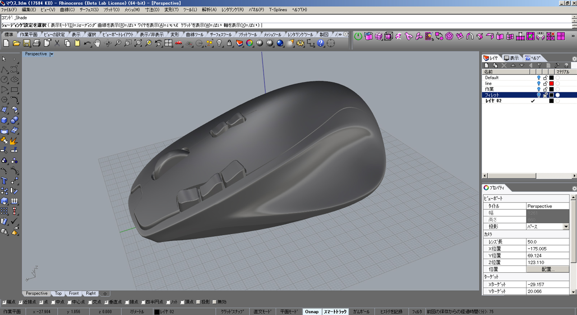
Task: Select the Pan (hand) view tool
Action: 97,43
